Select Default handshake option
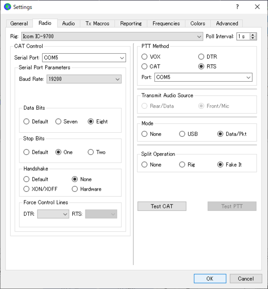 (x=36, y=179)
